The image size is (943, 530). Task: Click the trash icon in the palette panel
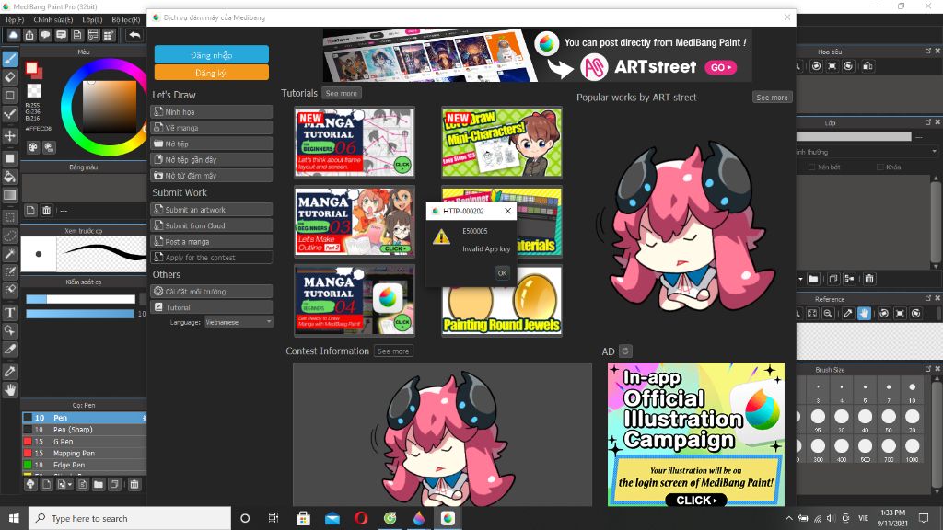46,211
